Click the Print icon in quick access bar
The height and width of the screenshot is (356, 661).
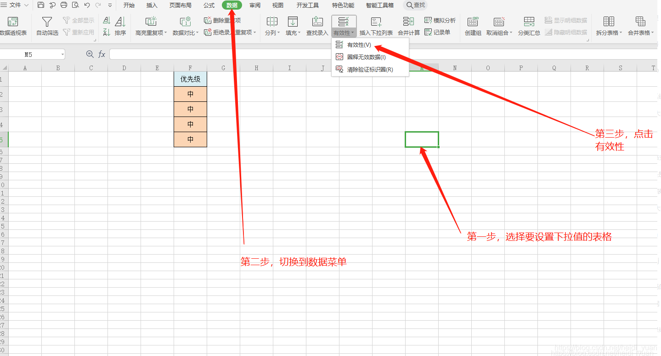click(64, 5)
